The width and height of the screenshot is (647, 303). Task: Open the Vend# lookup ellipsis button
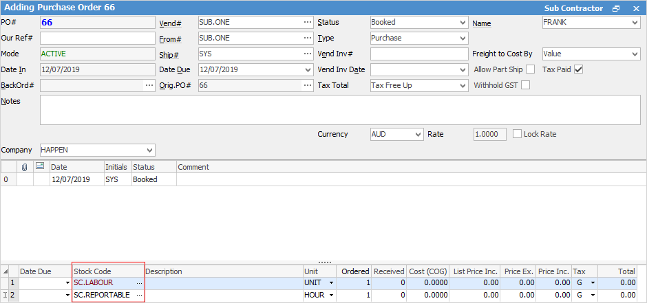pos(307,23)
